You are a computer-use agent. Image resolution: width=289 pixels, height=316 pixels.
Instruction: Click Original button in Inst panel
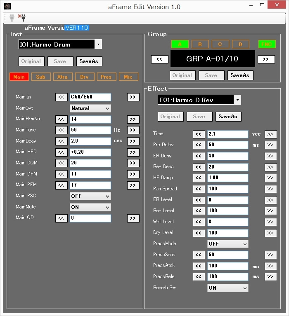31,61
